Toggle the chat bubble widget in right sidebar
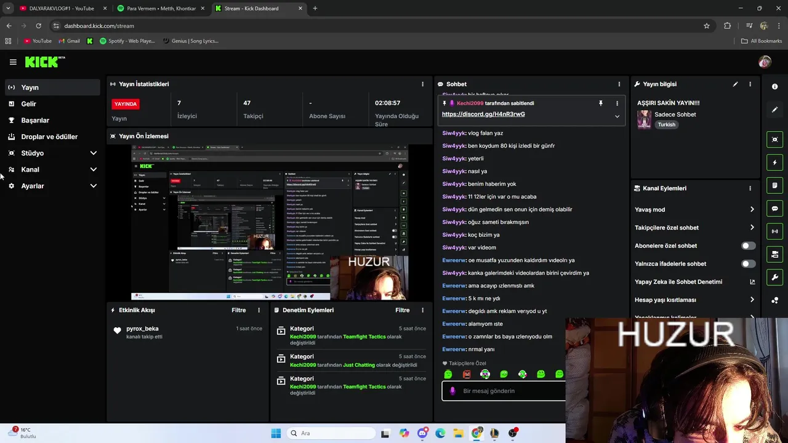788x443 pixels. click(774, 209)
